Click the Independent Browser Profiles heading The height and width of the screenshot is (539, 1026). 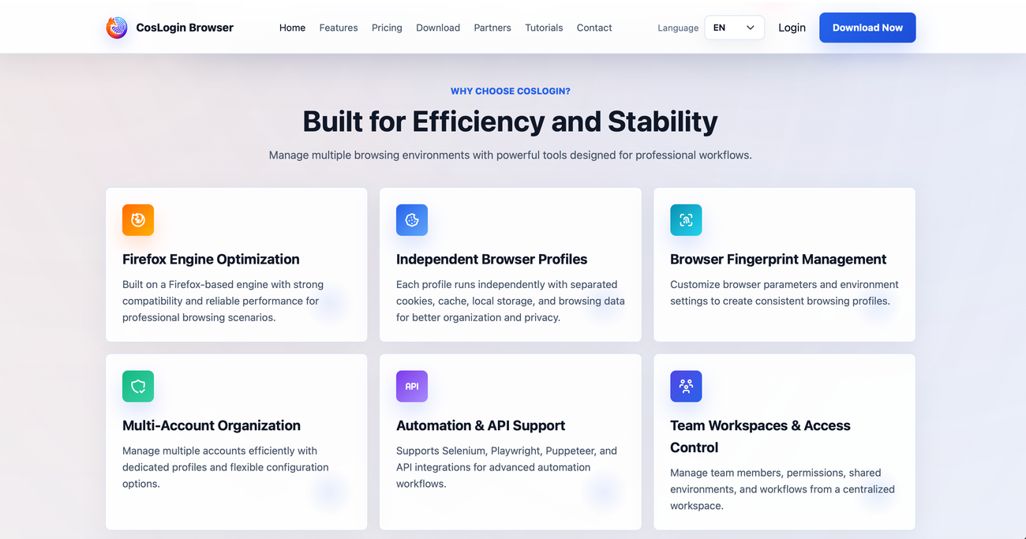492,259
